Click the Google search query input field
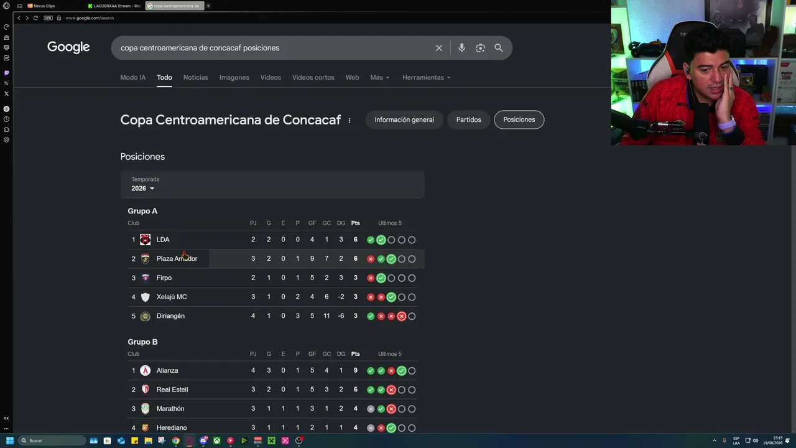 [x=274, y=48]
